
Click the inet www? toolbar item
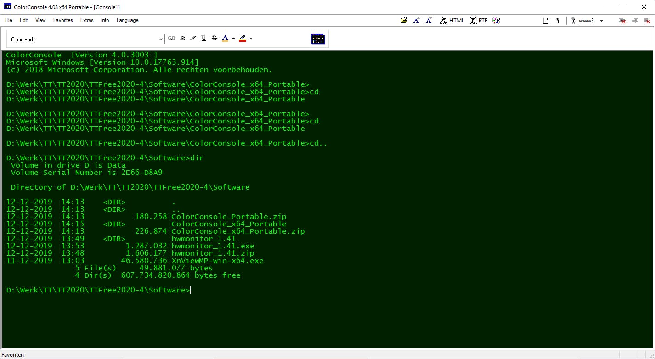click(582, 21)
